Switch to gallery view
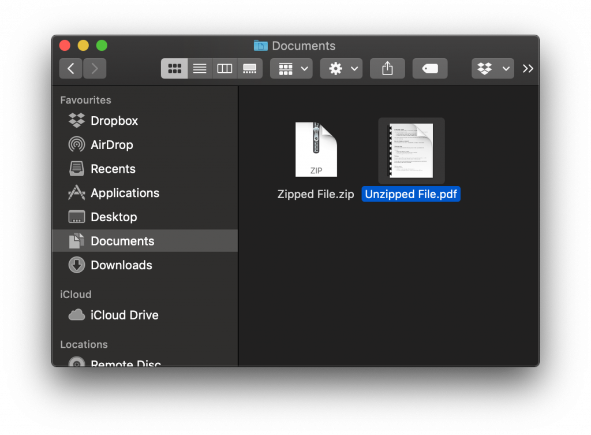 pos(249,68)
